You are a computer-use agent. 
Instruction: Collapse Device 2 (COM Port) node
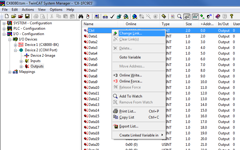(x=15, y=50)
